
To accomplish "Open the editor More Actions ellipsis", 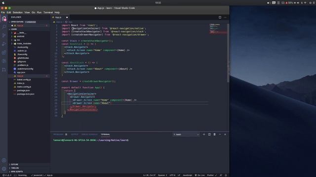I will tap(225, 18).
